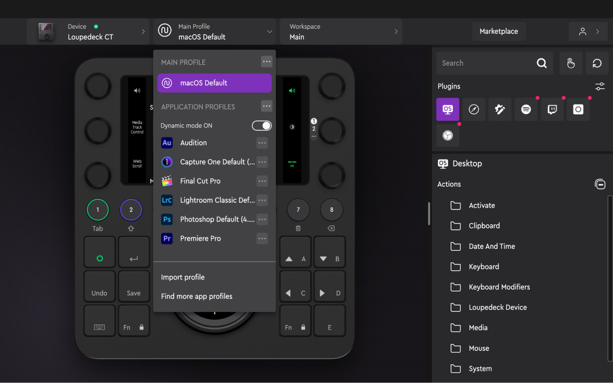Enable the macOS Default profile

click(x=215, y=82)
